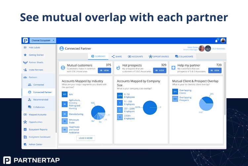Click the Collaborate chat icon in sidebar
This screenshot has height=166, width=248.
(x=29, y=107)
